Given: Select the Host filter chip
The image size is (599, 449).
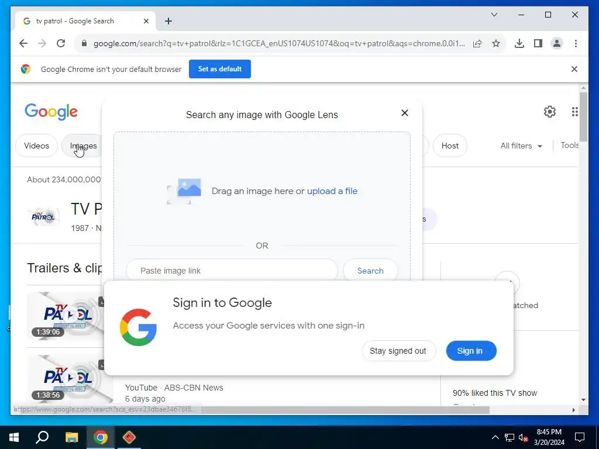Looking at the screenshot, I should (450, 146).
